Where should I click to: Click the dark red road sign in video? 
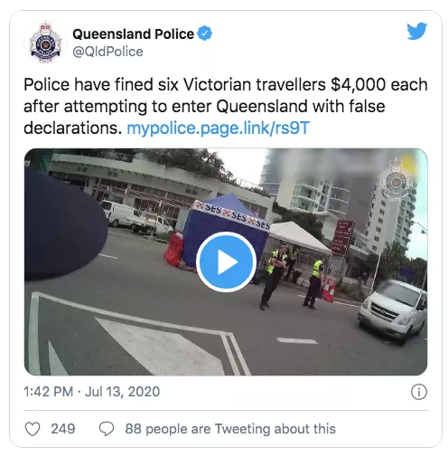343,238
